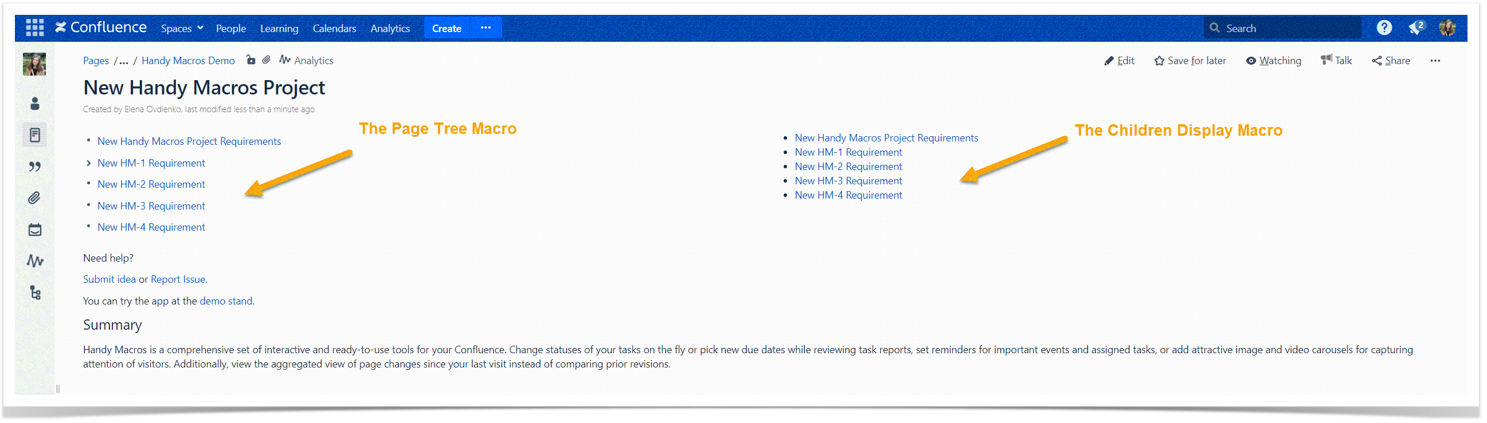Open New HM-4 Requirement in Page Tree
Screen dimensions: 1487x423
[x=151, y=228]
